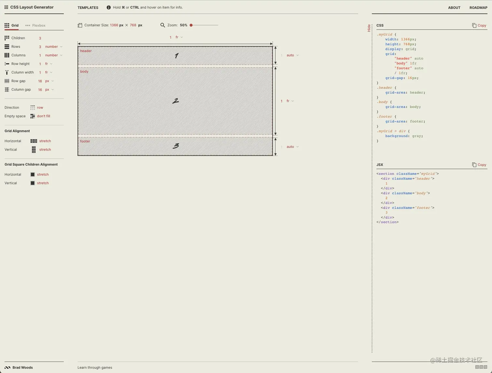
Task: Click the Direction row icon
Action: coord(33,107)
